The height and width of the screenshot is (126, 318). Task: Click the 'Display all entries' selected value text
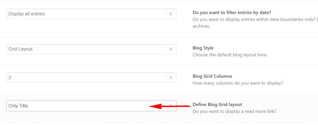(x=26, y=14)
